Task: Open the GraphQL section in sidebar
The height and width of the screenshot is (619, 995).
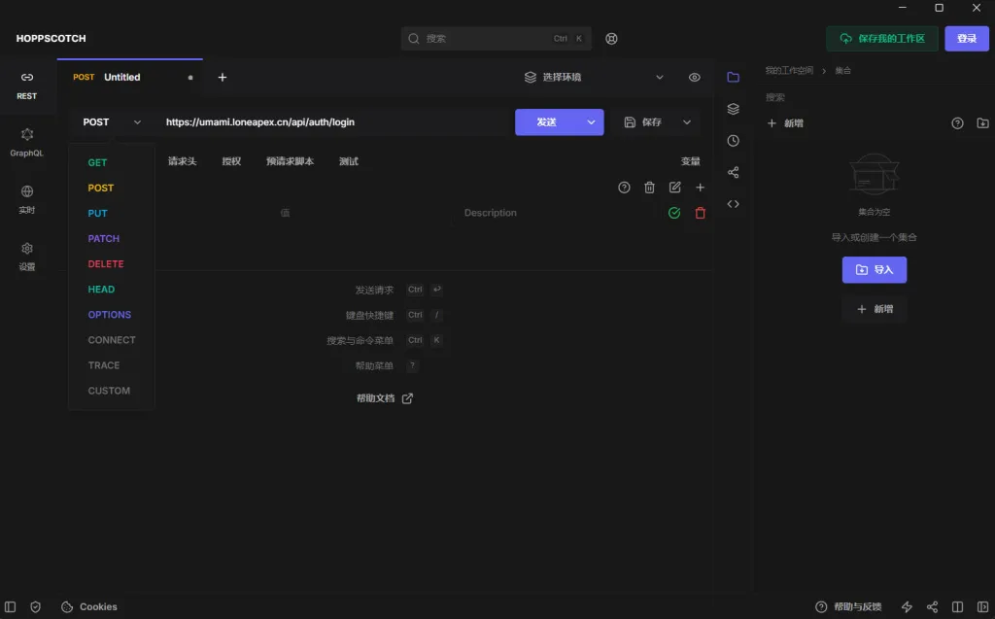Action: [x=26, y=142]
